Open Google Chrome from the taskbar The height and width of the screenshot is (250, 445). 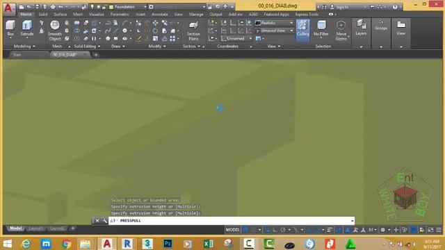point(66,244)
